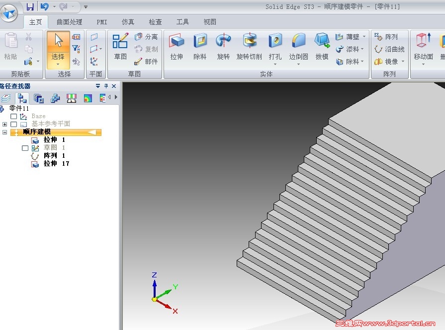
Task: Open the quick access toolbar customize arrow
Action: (x=86, y=6)
